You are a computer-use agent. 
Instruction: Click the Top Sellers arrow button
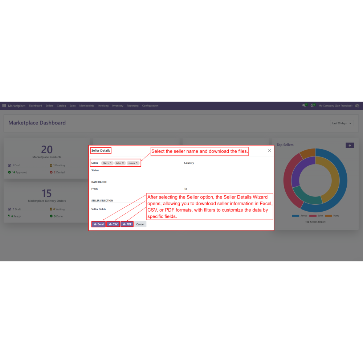click(350, 145)
